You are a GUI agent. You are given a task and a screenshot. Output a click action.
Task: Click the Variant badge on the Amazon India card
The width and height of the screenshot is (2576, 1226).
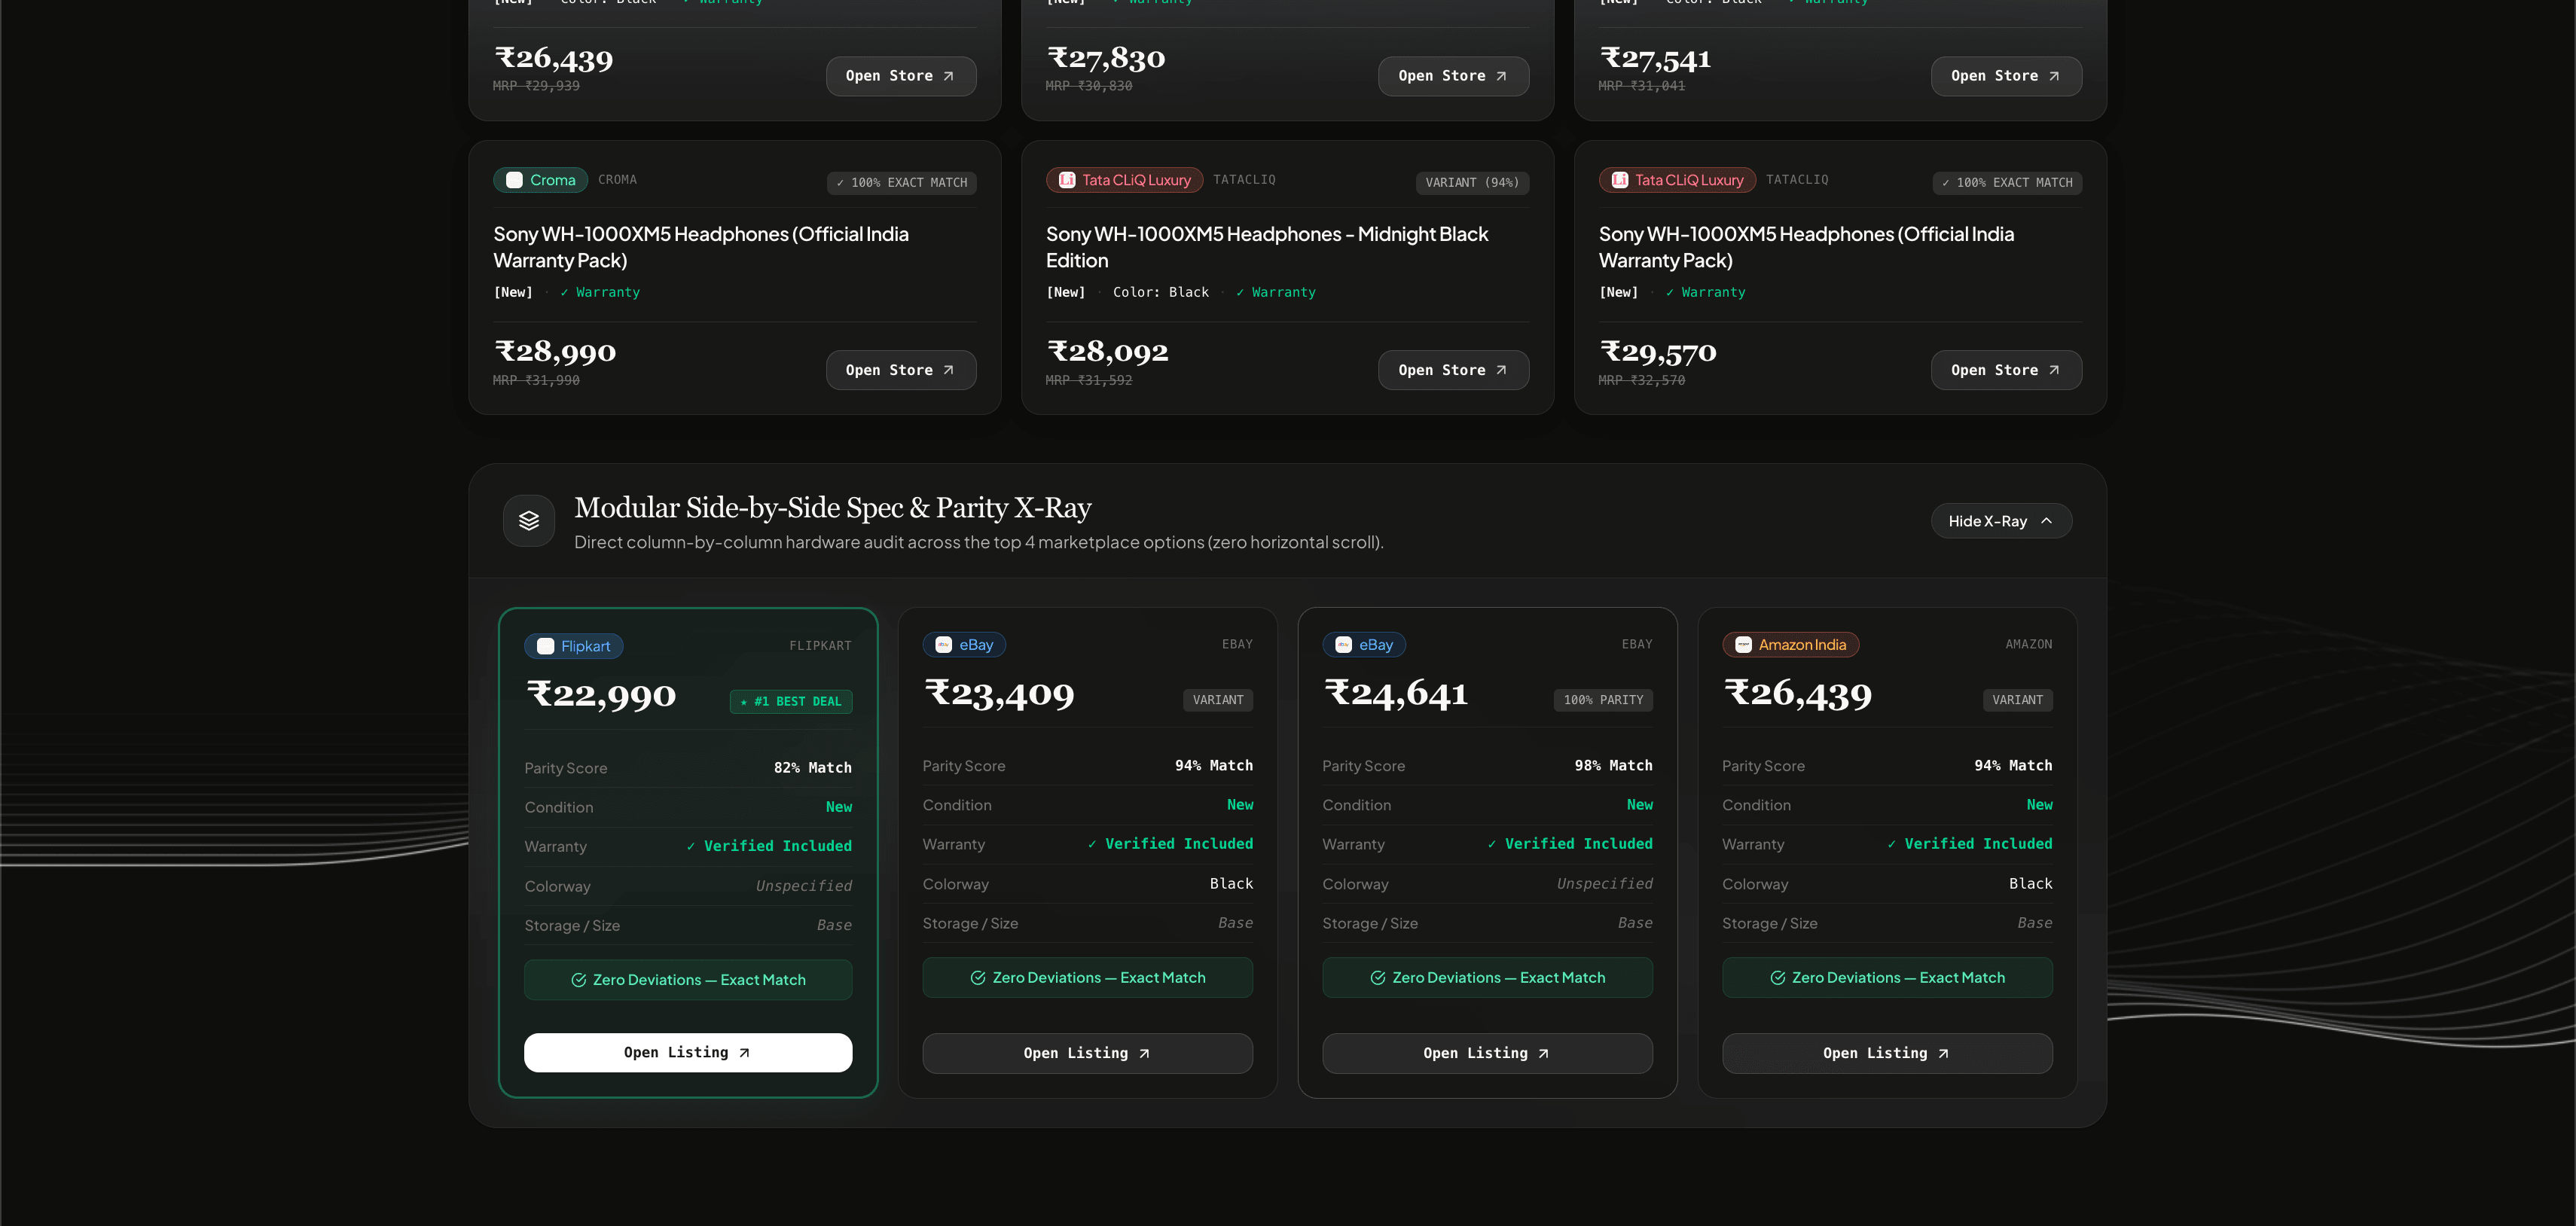coord(2017,700)
